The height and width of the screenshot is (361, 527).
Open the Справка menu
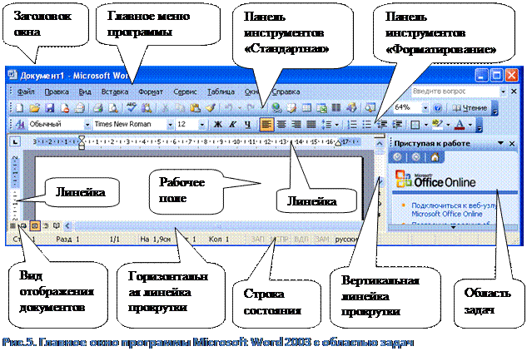pyautogui.click(x=286, y=91)
